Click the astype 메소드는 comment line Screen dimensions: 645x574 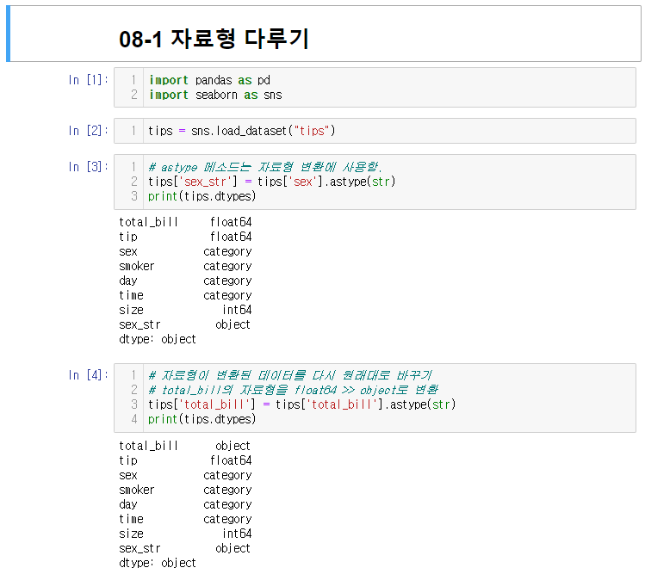[265, 167]
